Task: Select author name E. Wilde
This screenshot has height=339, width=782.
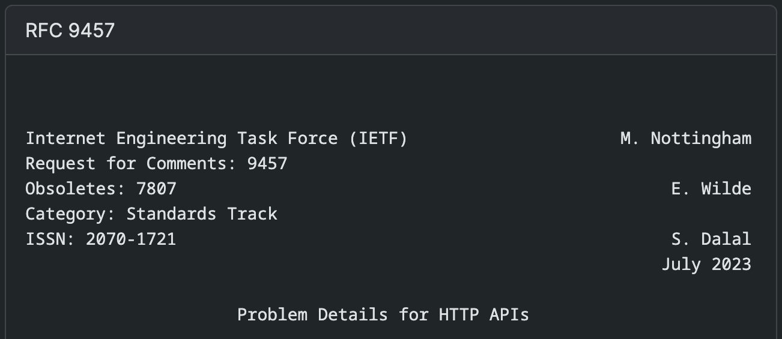Action: [711, 189]
